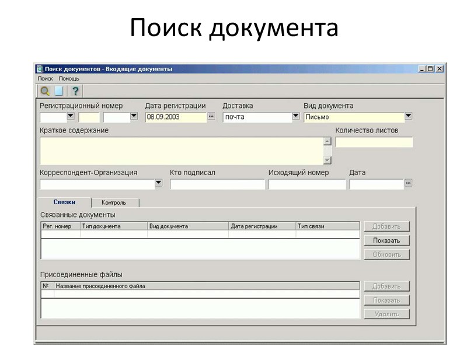The width and height of the screenshot is (467, 350).
Task: Open calendar picker next to Дата field
Action: (408, 183)
